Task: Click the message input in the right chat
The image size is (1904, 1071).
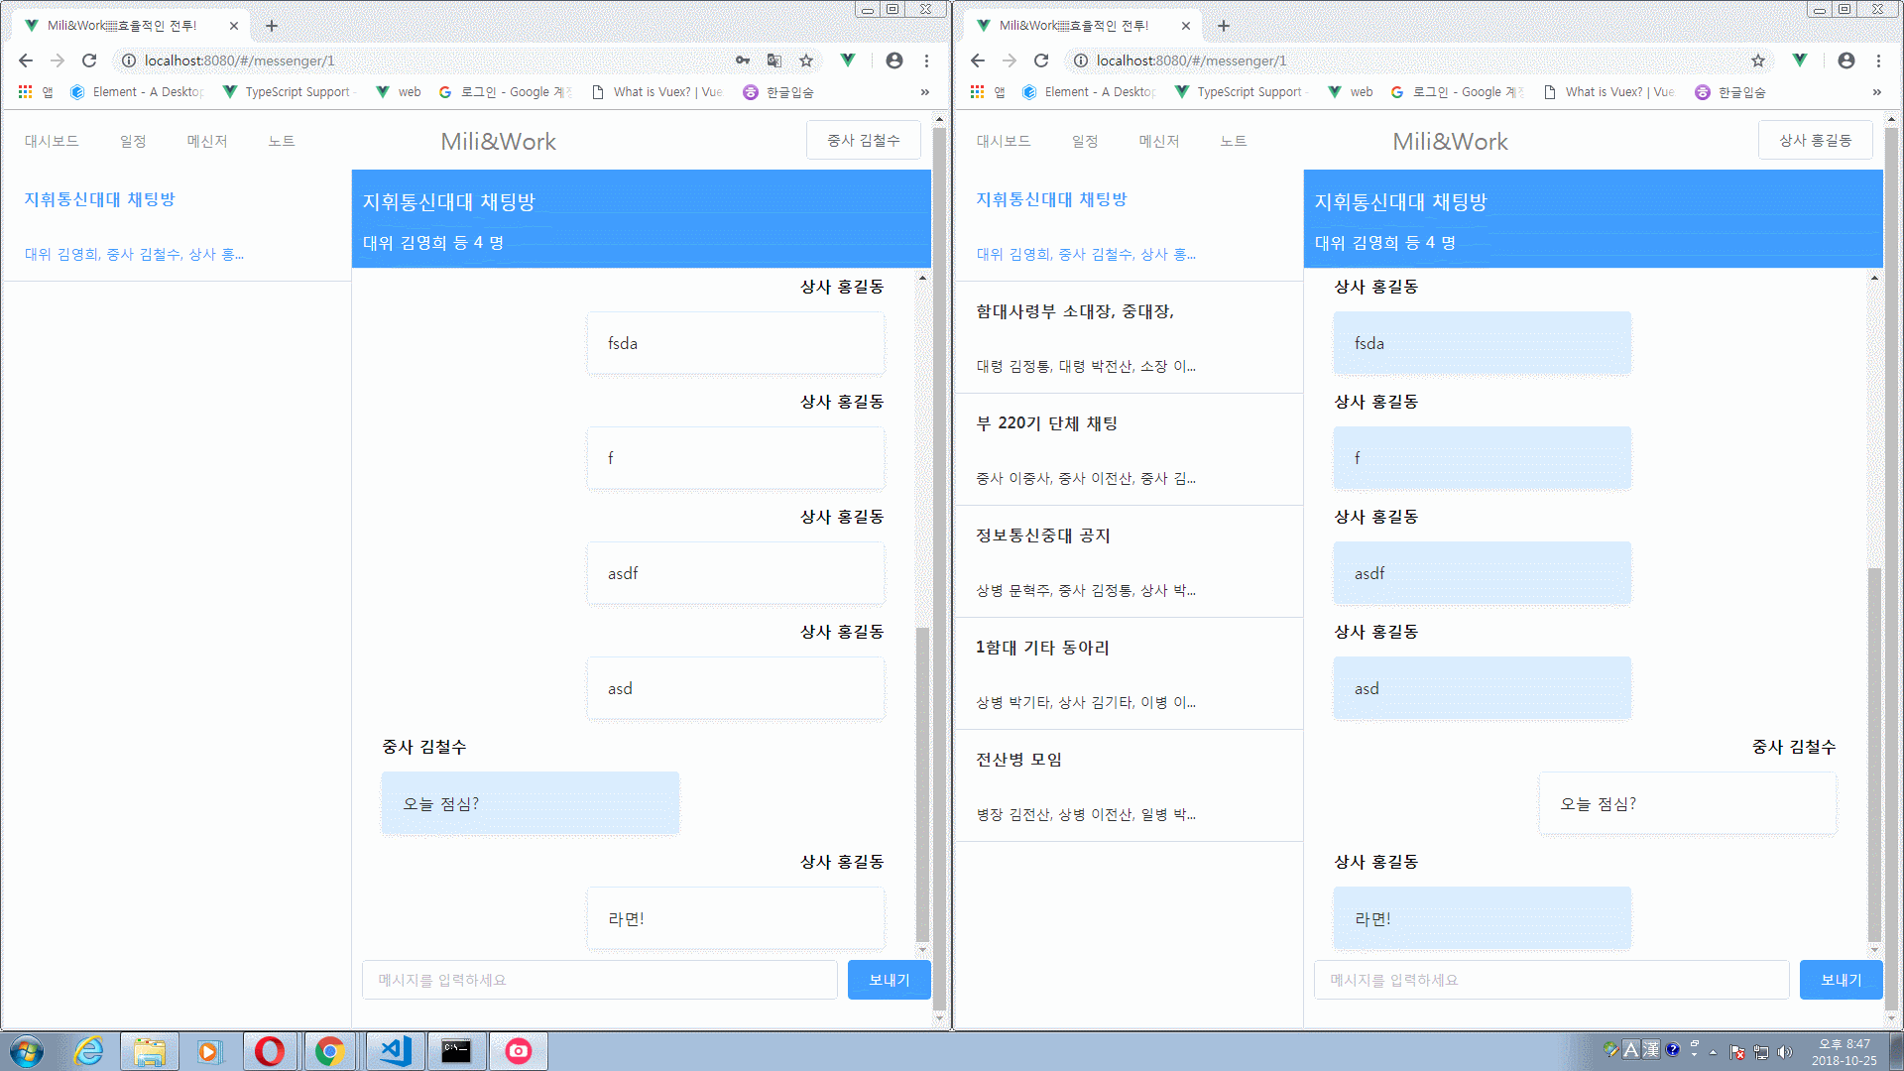Action: pos(1551,980)
